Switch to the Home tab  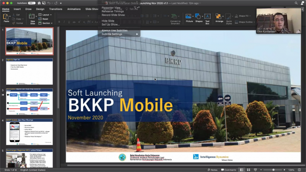pos(6,9)
